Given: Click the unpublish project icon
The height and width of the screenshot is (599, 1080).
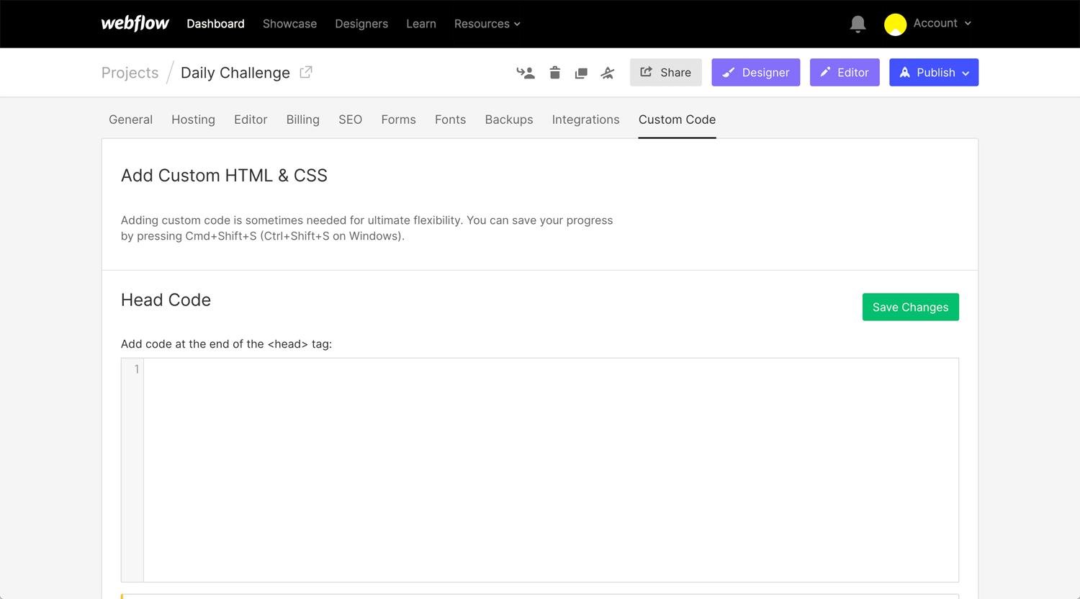Looking at the screenshot, I should [608, 73].
